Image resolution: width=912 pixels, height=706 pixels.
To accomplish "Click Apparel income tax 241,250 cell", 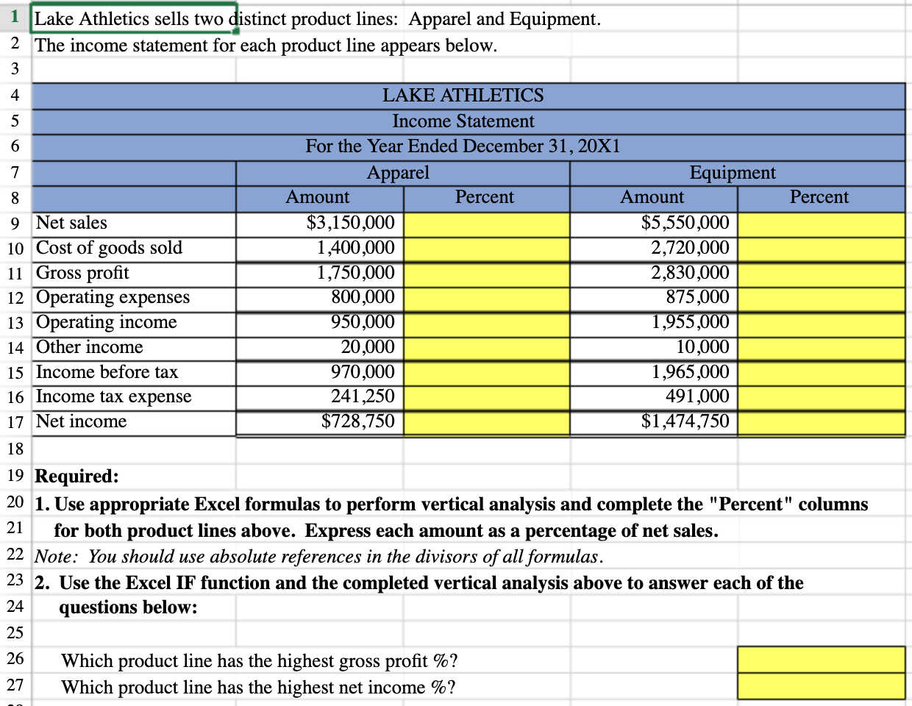I will (320, 397).
